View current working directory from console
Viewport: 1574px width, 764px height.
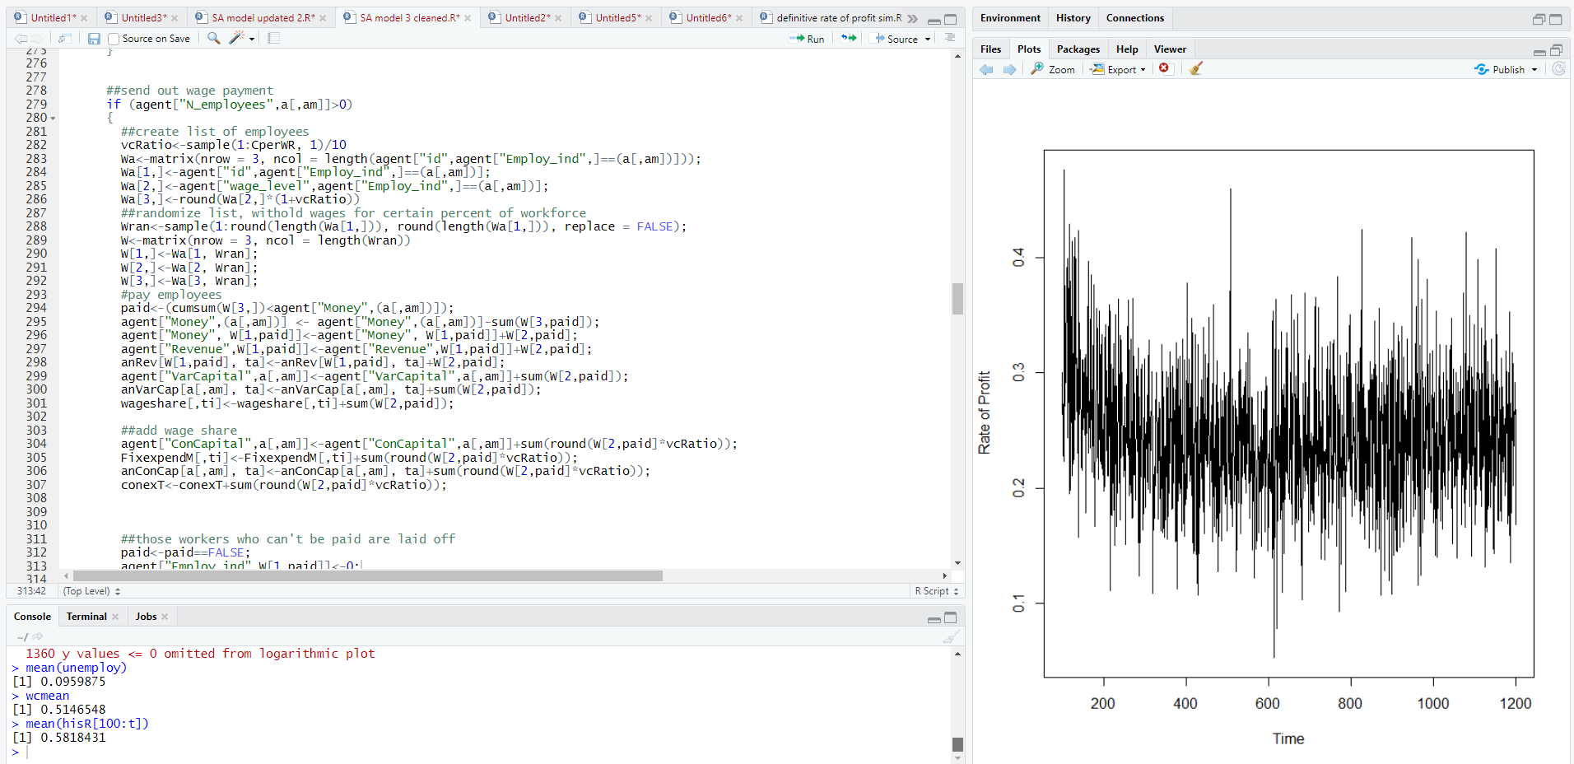point(37,636)
